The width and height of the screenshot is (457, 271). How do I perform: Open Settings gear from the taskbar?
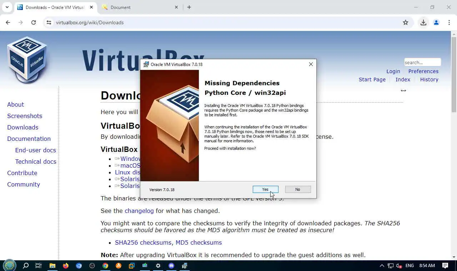(x=158, y=266)
